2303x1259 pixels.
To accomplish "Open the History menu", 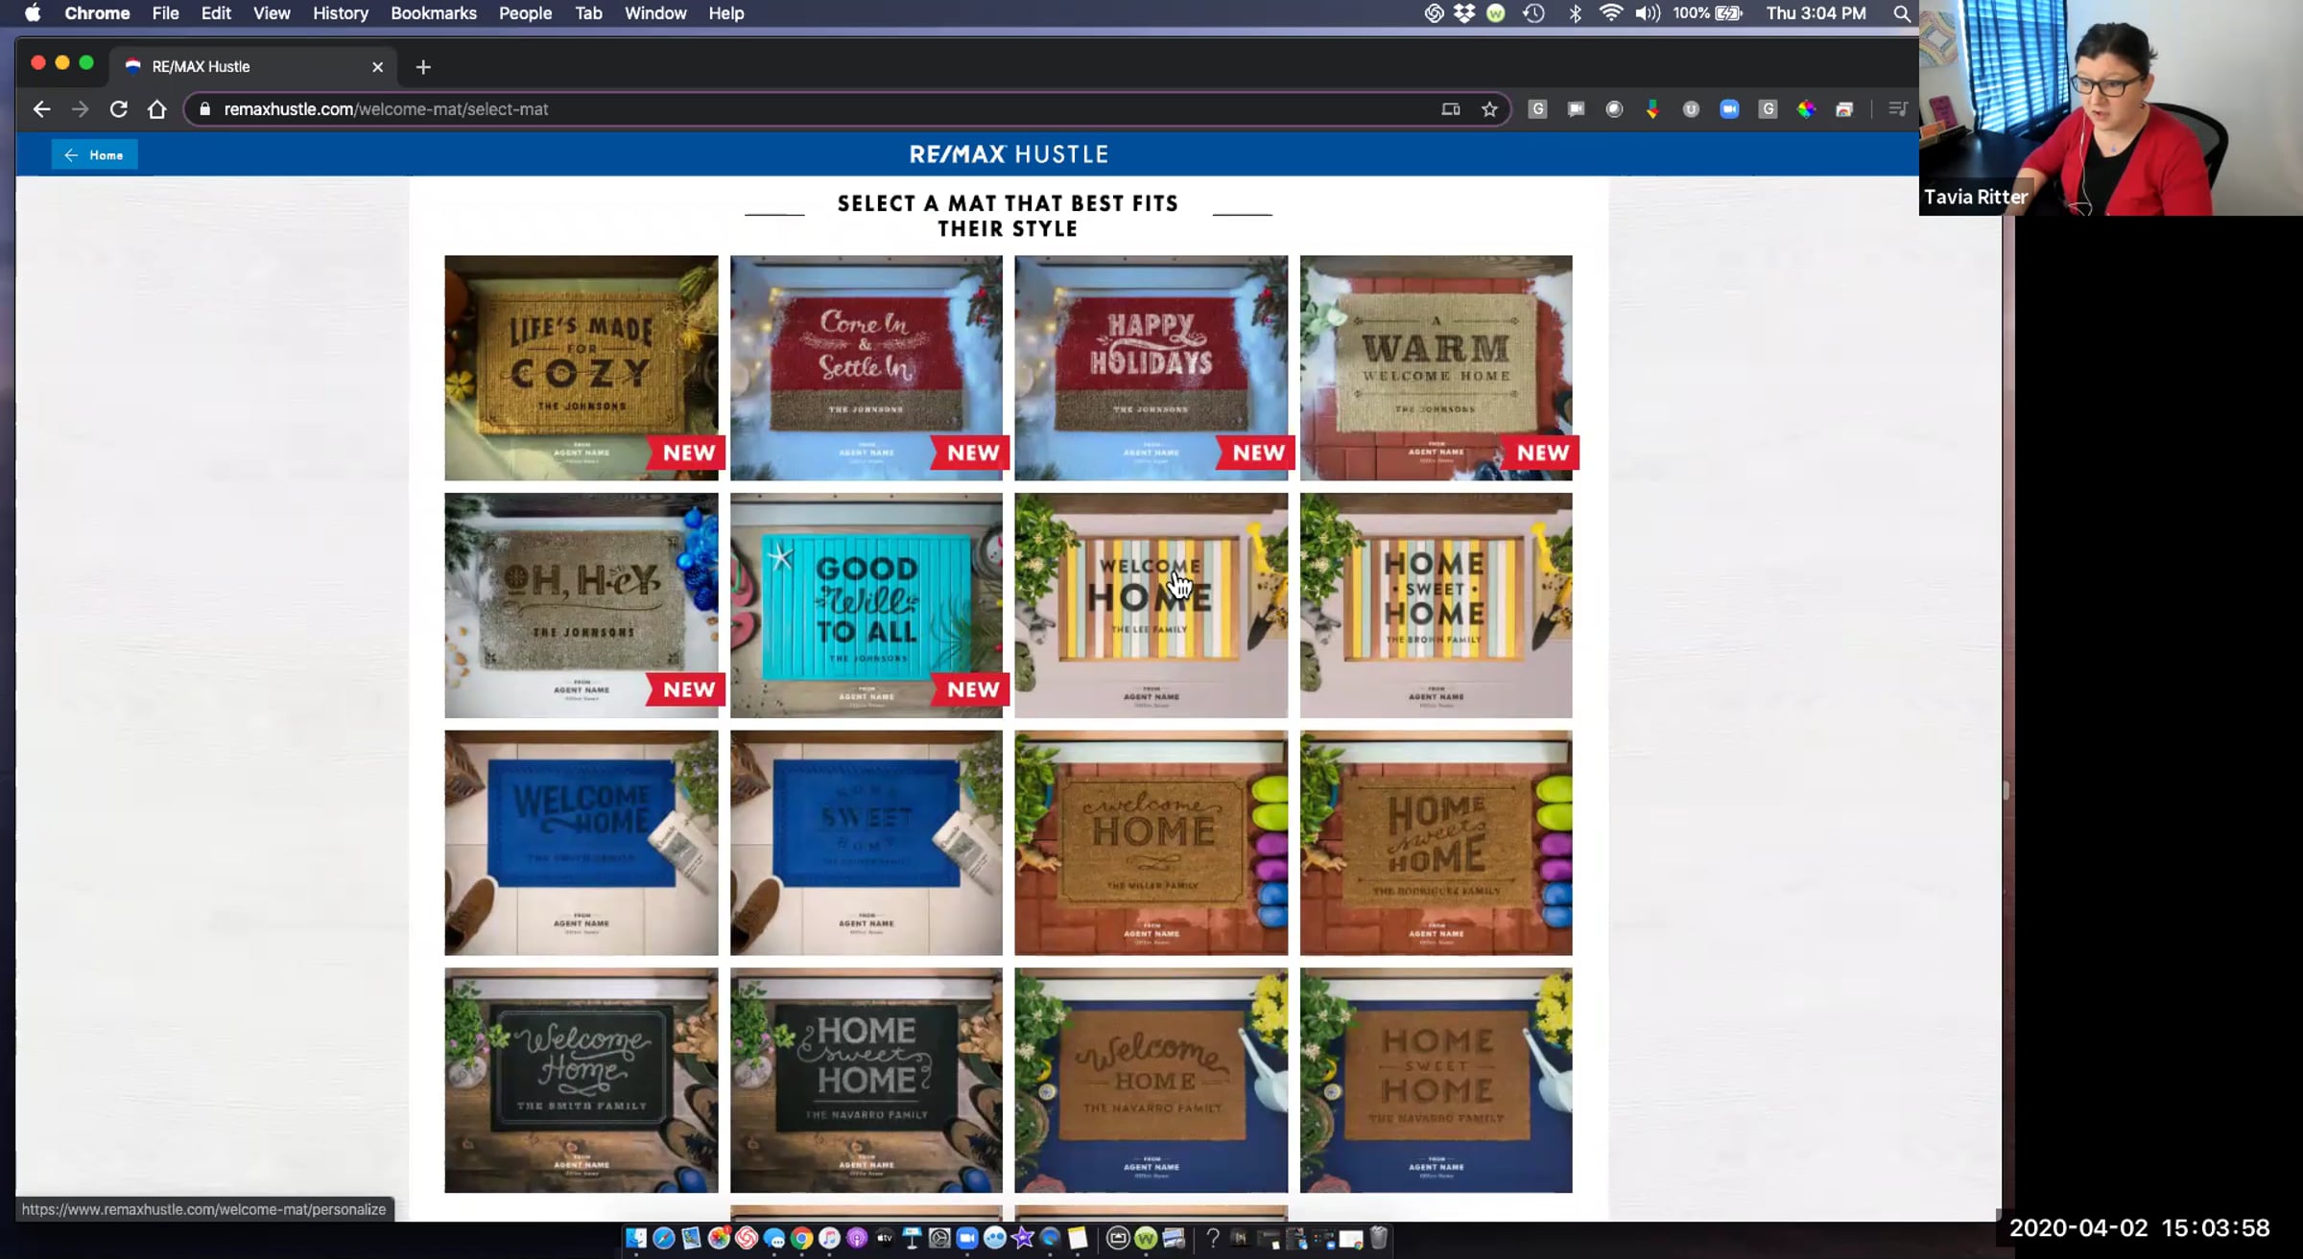I will click(x=340, y=13).
